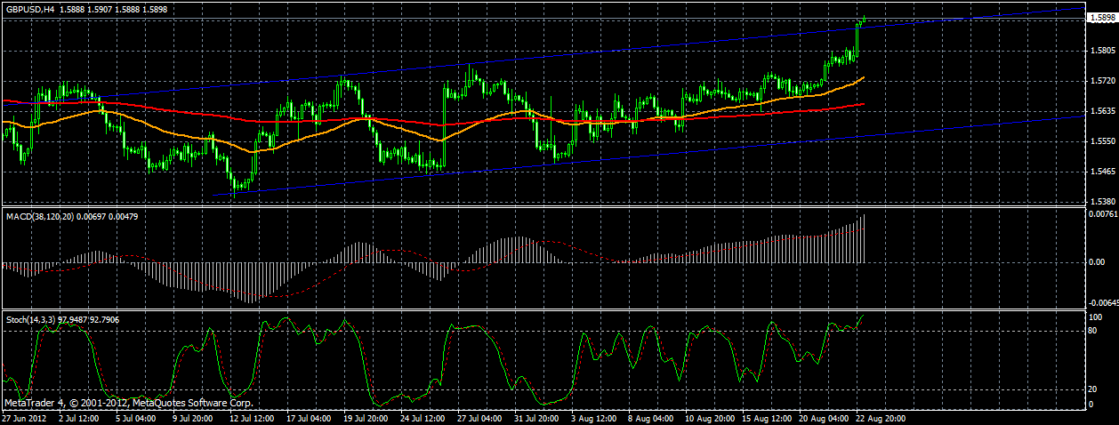The image size is (1119, 425).
Task: Click the Stoch(14,3,3) indicator label
Action: point(30,318)
